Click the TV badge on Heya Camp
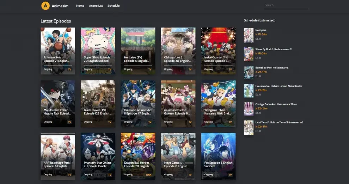The image size is (349, 184). point(190,175)
